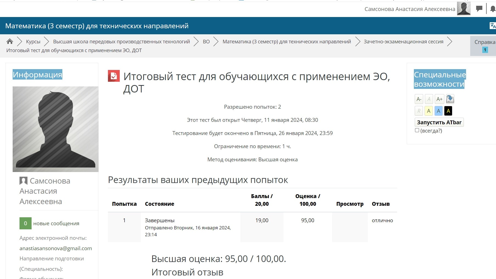Increase font size with the A+ icon
Viewport: 496px width, 279px height.
click(x=439, y=99)
